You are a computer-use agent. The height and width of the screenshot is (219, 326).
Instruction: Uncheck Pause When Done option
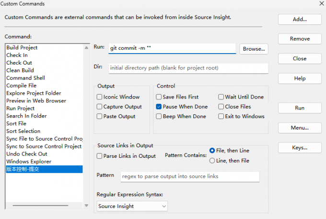pyautogui.click(x=159, y=107)
